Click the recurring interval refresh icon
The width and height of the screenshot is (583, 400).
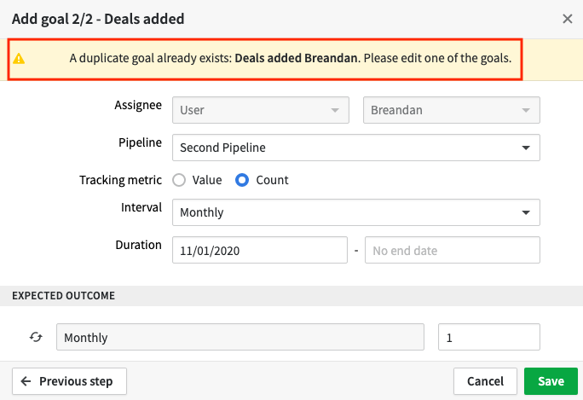36,337
